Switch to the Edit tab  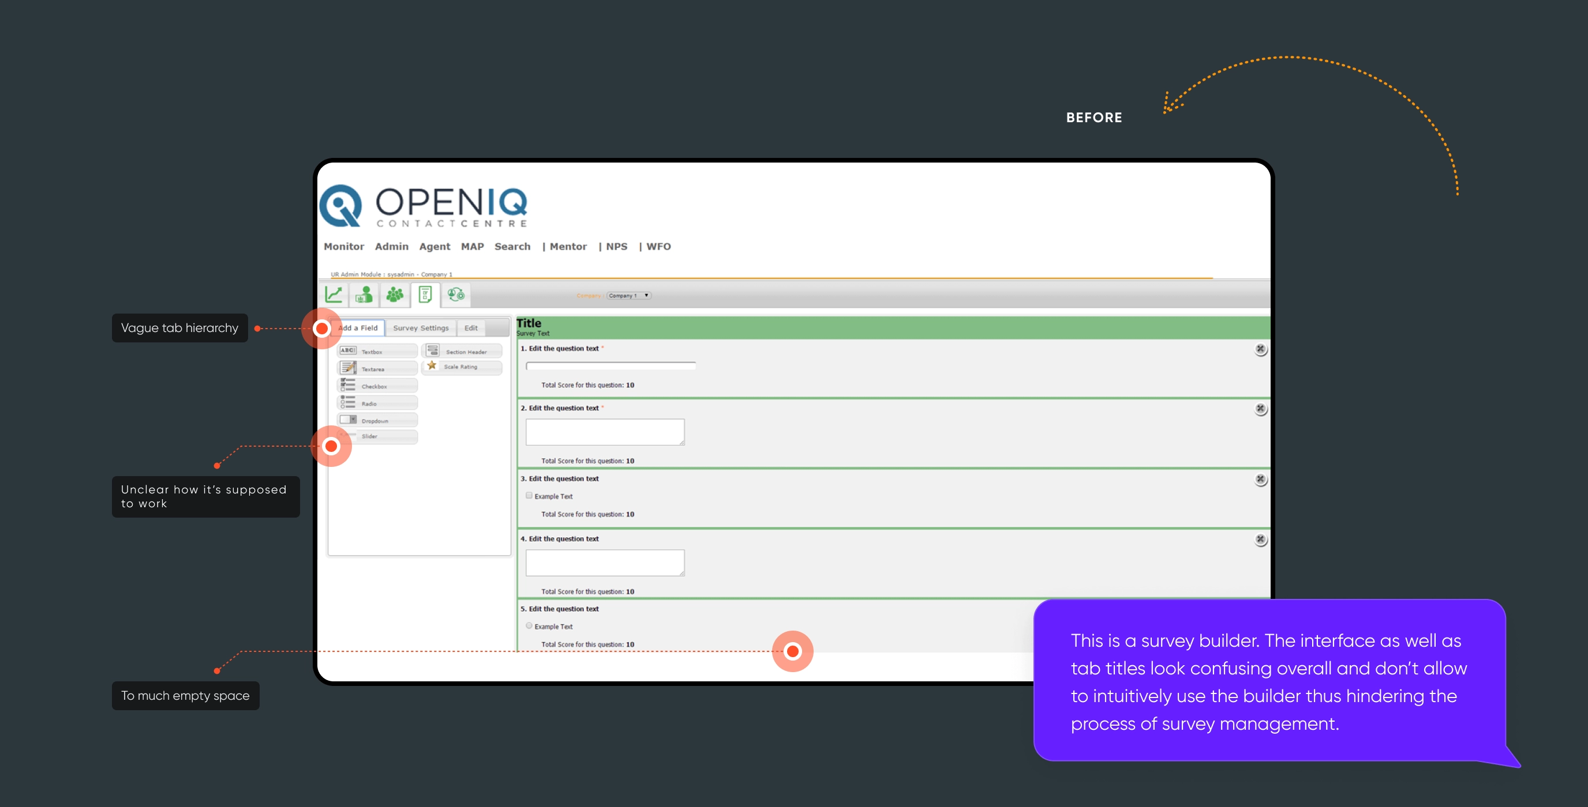470,328
